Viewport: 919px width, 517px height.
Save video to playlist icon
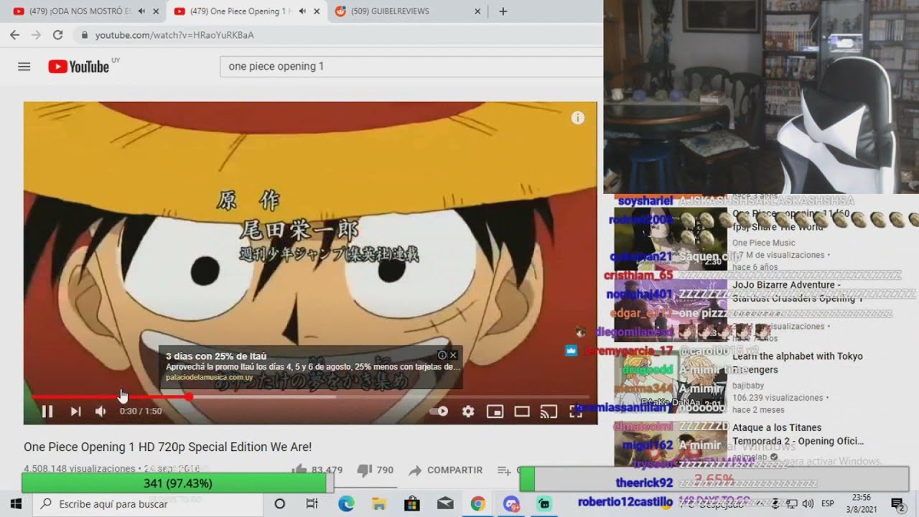[x=504, y=470]
